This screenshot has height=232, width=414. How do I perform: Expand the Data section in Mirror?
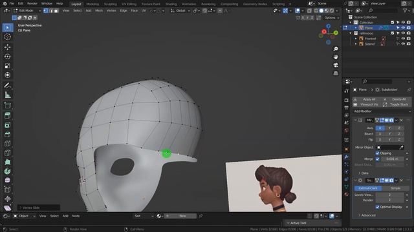(365, 173)
